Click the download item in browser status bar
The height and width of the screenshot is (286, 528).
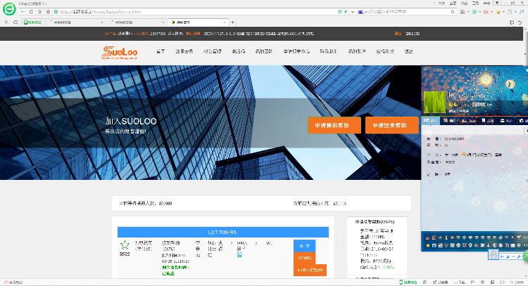[459, 282]
